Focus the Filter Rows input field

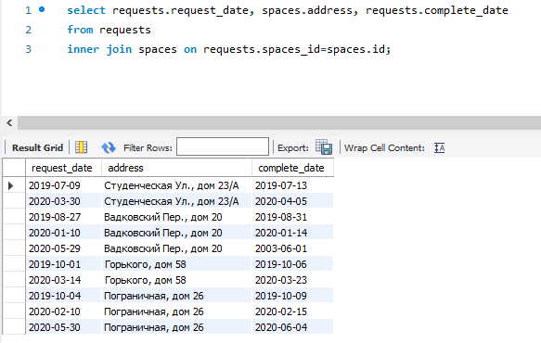point(223,146)
